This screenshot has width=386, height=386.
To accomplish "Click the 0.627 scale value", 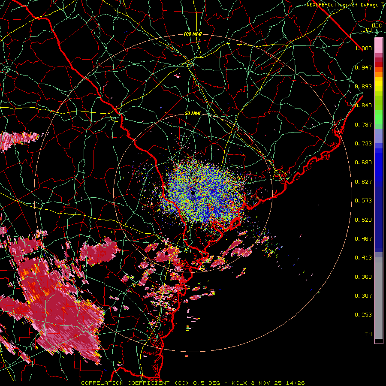I will pyautogui.click(x=363, y=182).
